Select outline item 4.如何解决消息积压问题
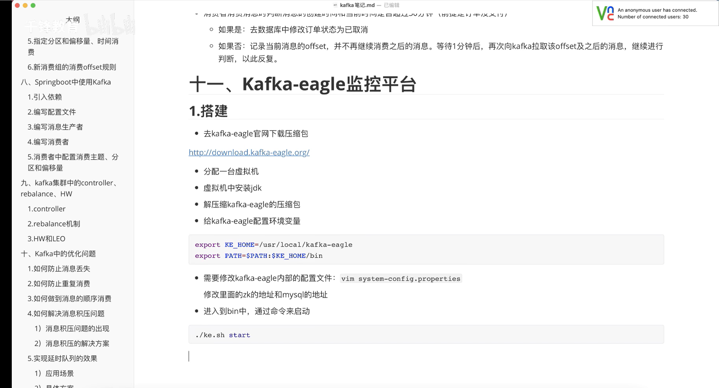The image size is (719, 388). tap(66, 313)
